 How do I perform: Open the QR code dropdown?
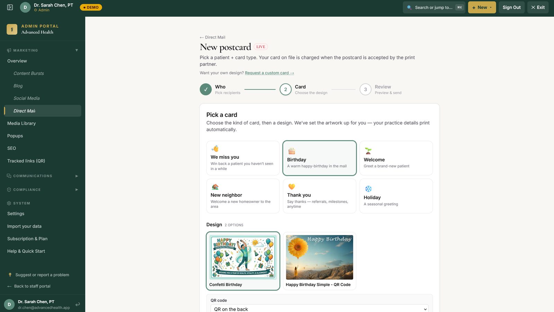[319, 309]
